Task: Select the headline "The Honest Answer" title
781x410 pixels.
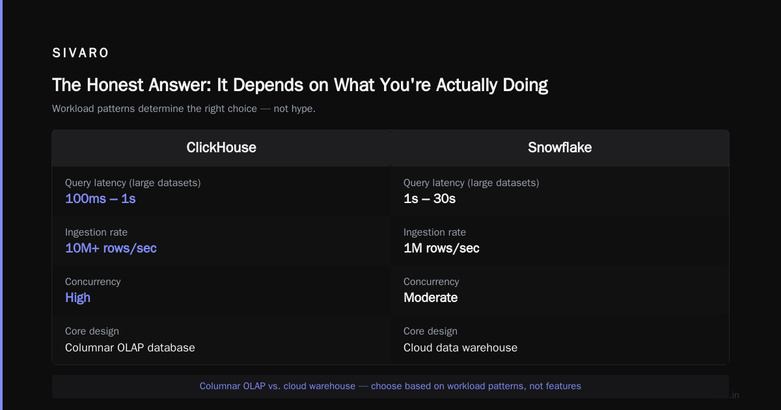Action: pos(300,85)
